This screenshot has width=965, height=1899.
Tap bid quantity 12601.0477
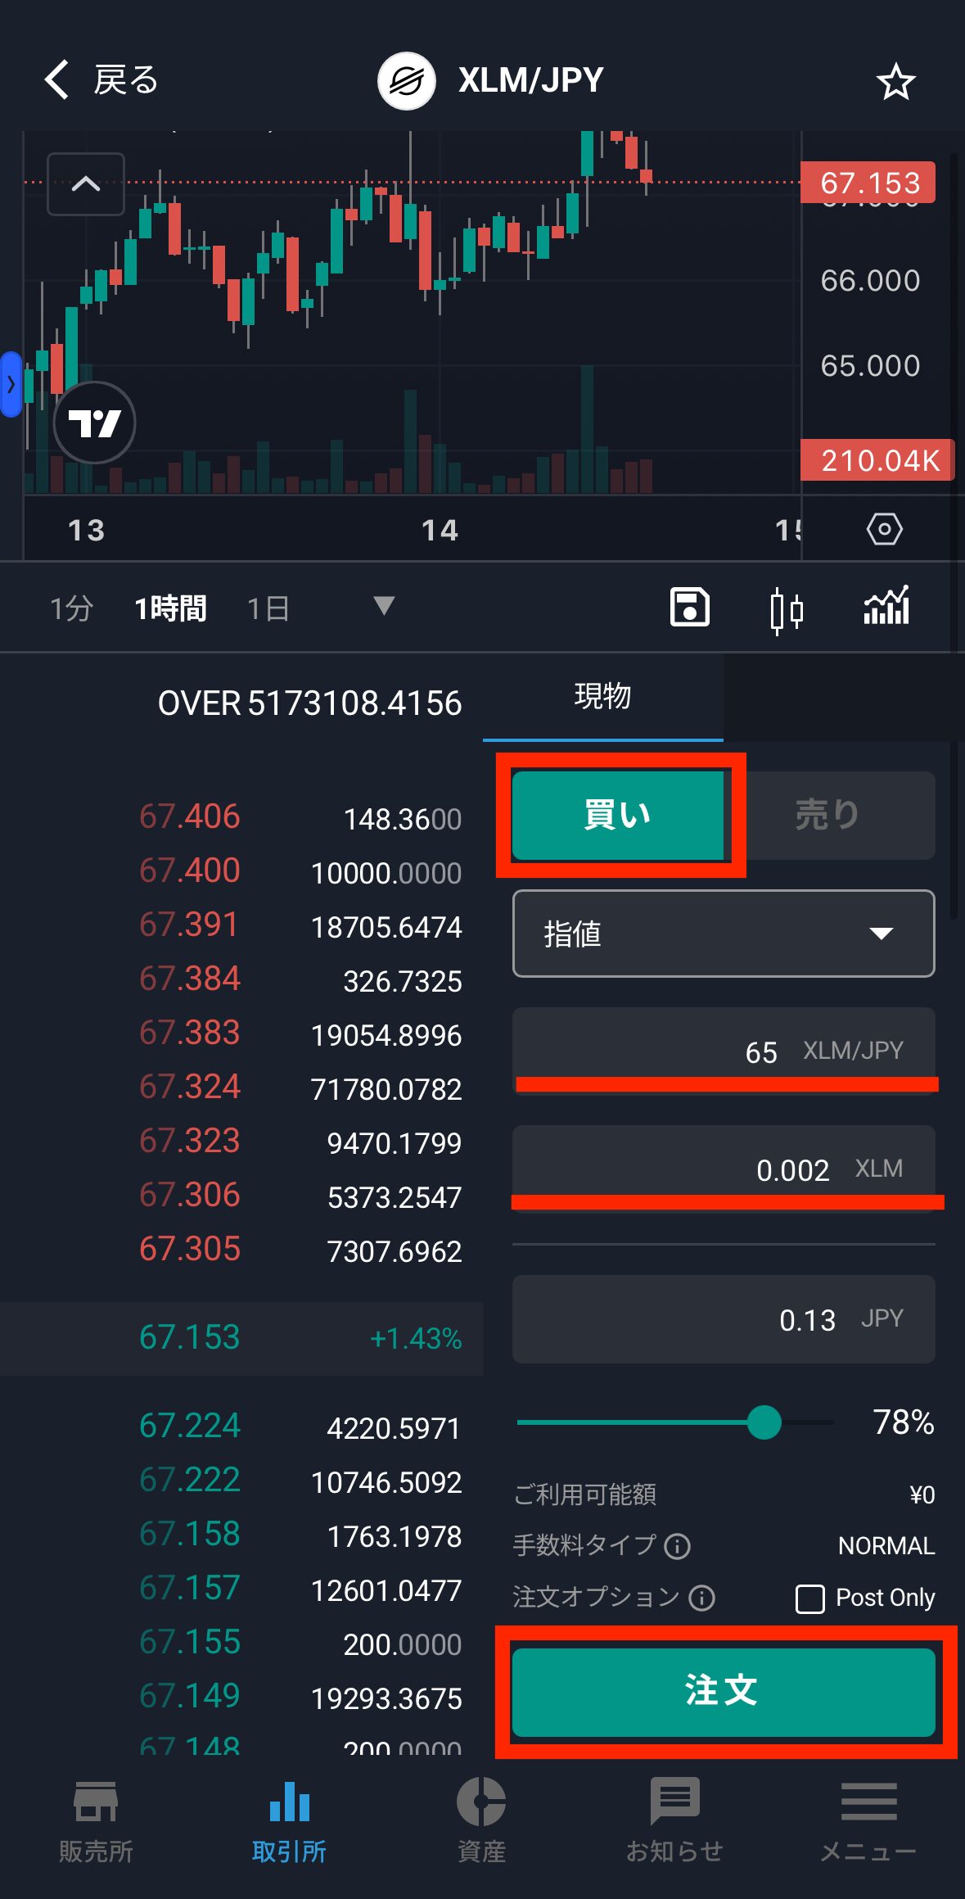click(x=386, y=1590)
